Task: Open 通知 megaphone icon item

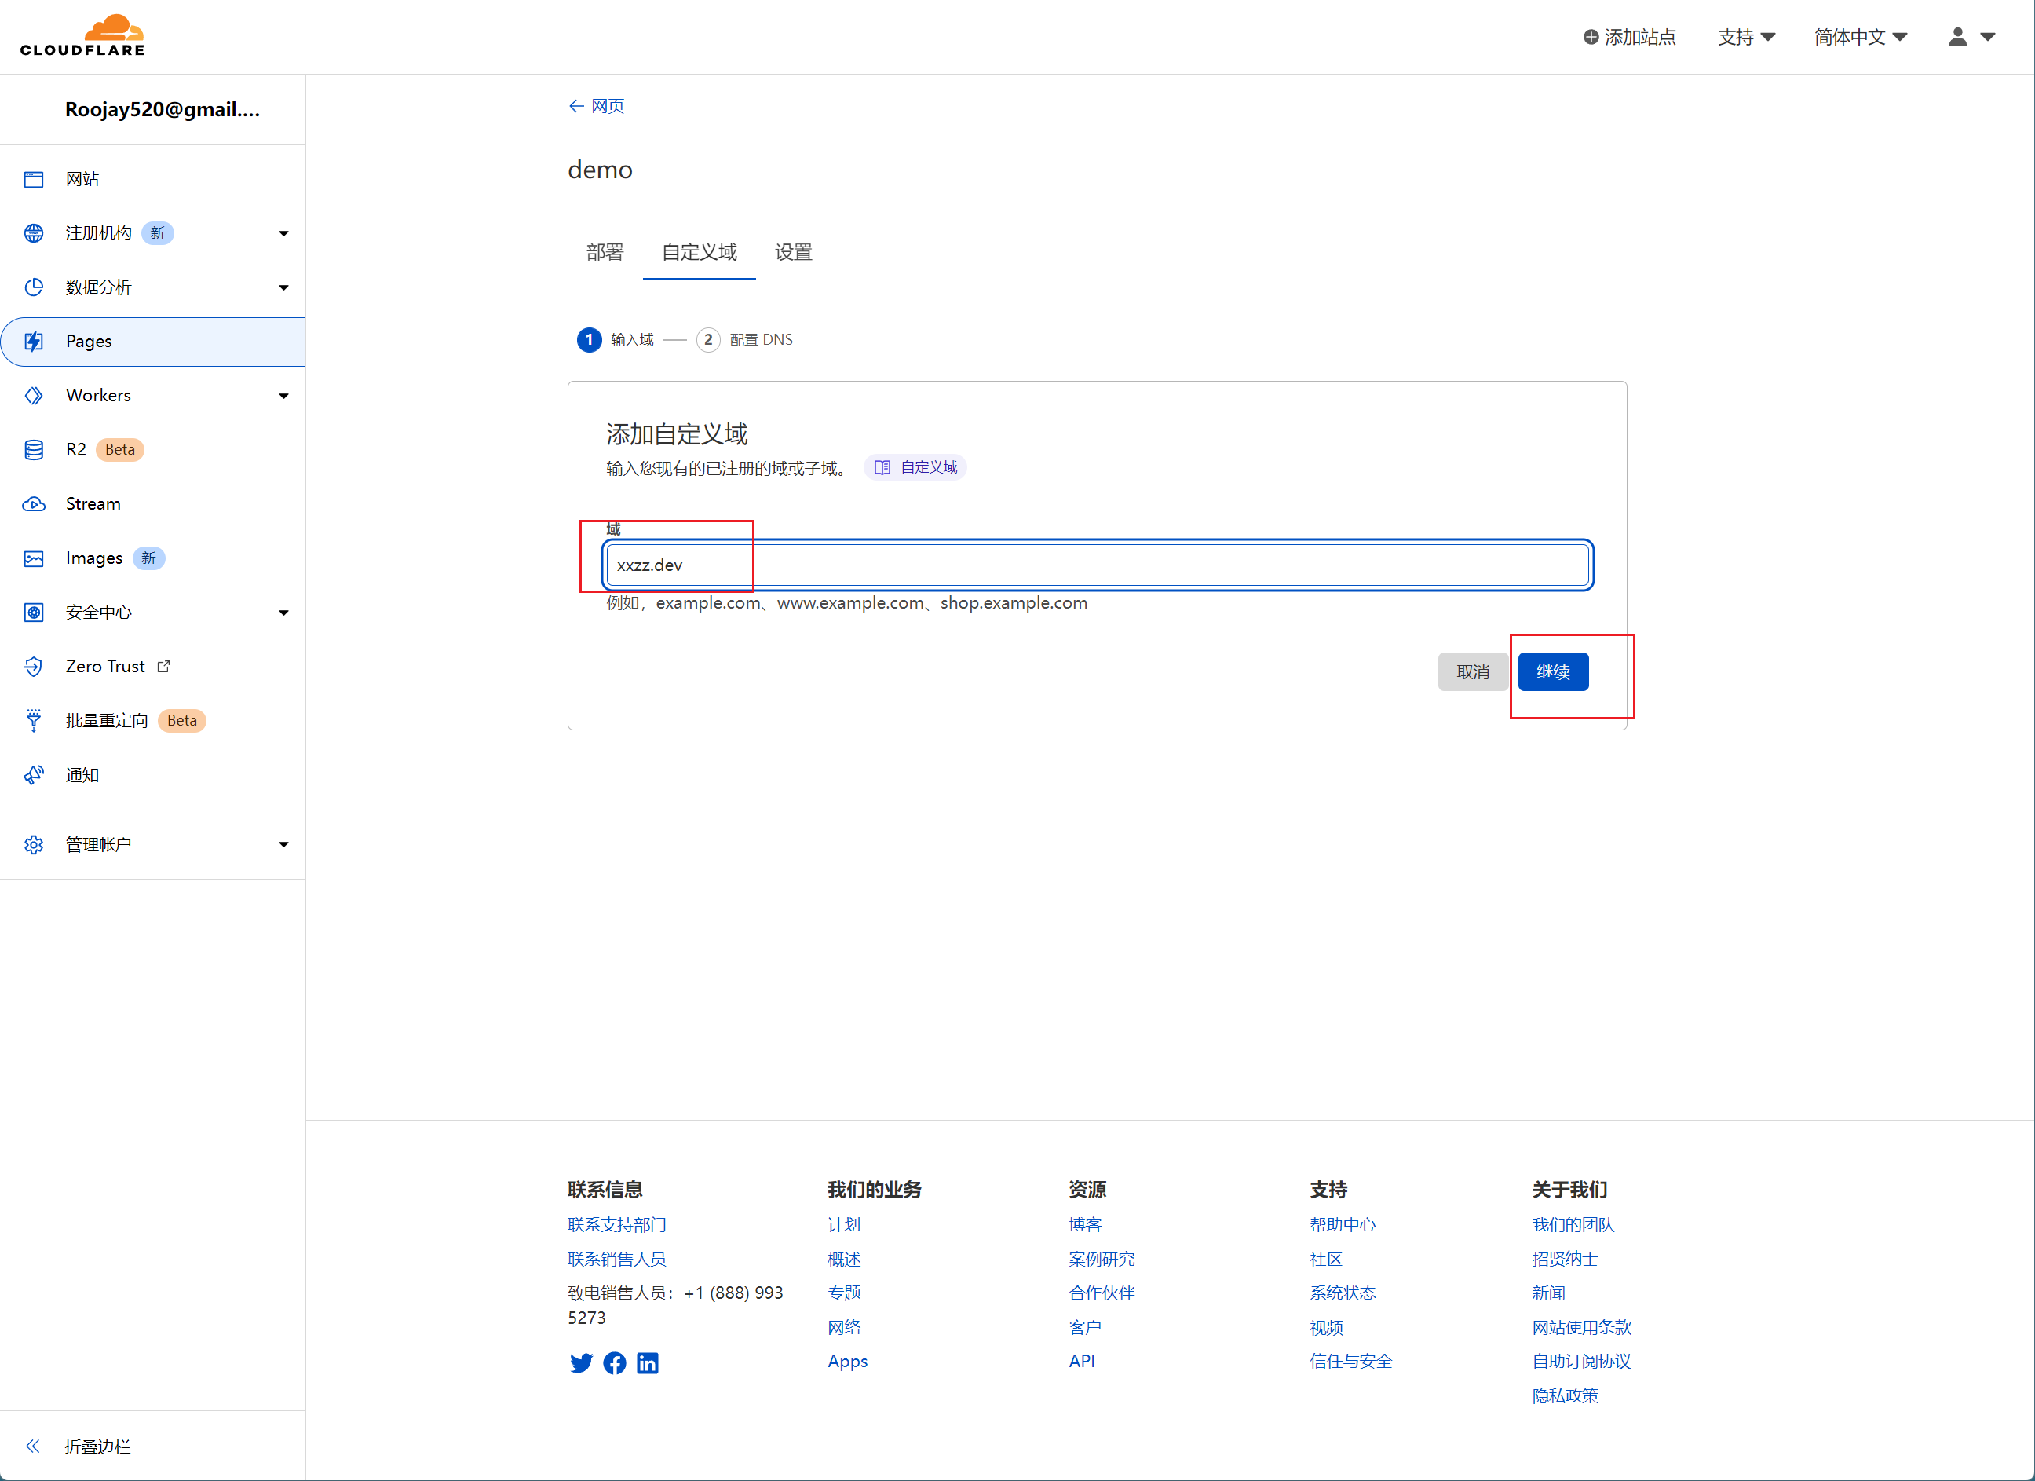Action: tap(34, 774)
